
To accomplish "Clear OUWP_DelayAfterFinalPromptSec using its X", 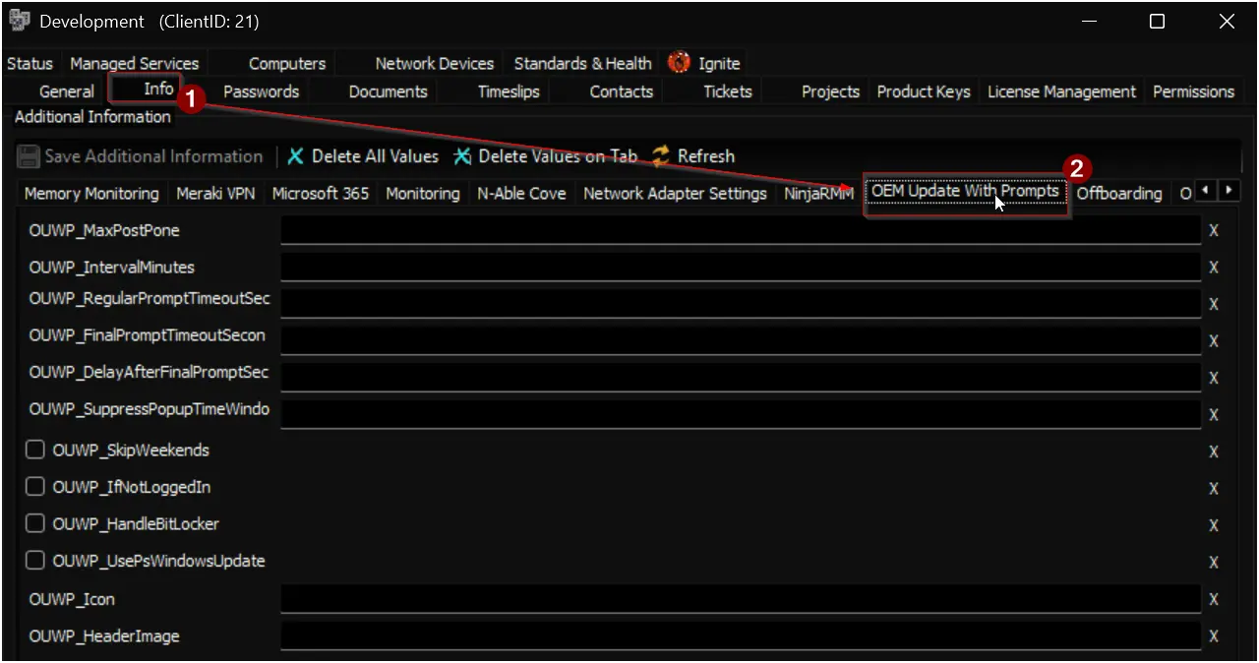I will click(x=1214, y=378).
